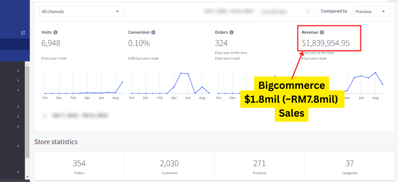
Task: Select the 271 Products statistics card
Action: point(259,166)
